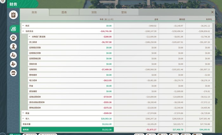Open the zoo overview clipboard icon

[x=13, y=15]
